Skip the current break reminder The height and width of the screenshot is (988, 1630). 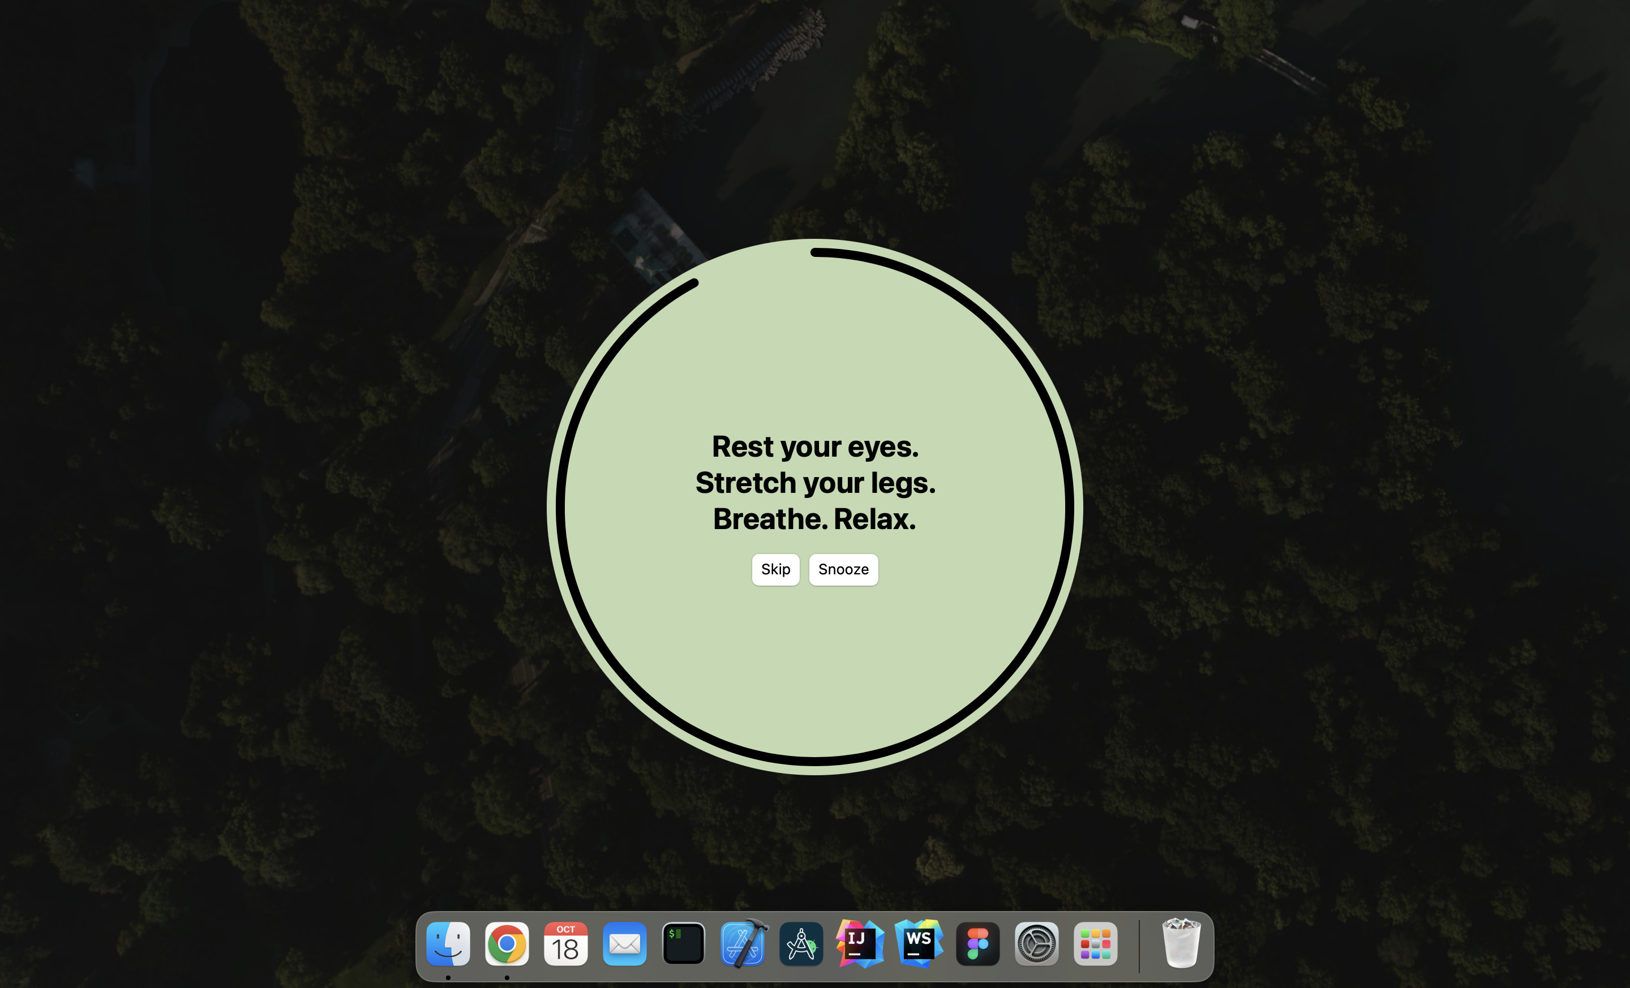coord(775,569)
